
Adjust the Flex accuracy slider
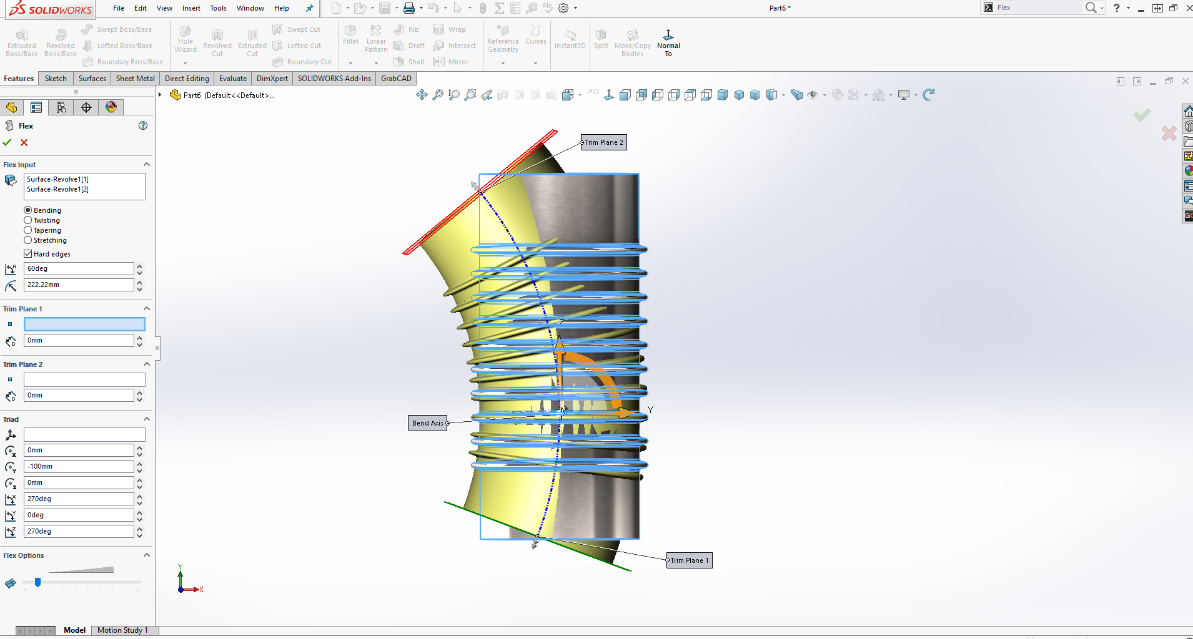pos(37,582)
